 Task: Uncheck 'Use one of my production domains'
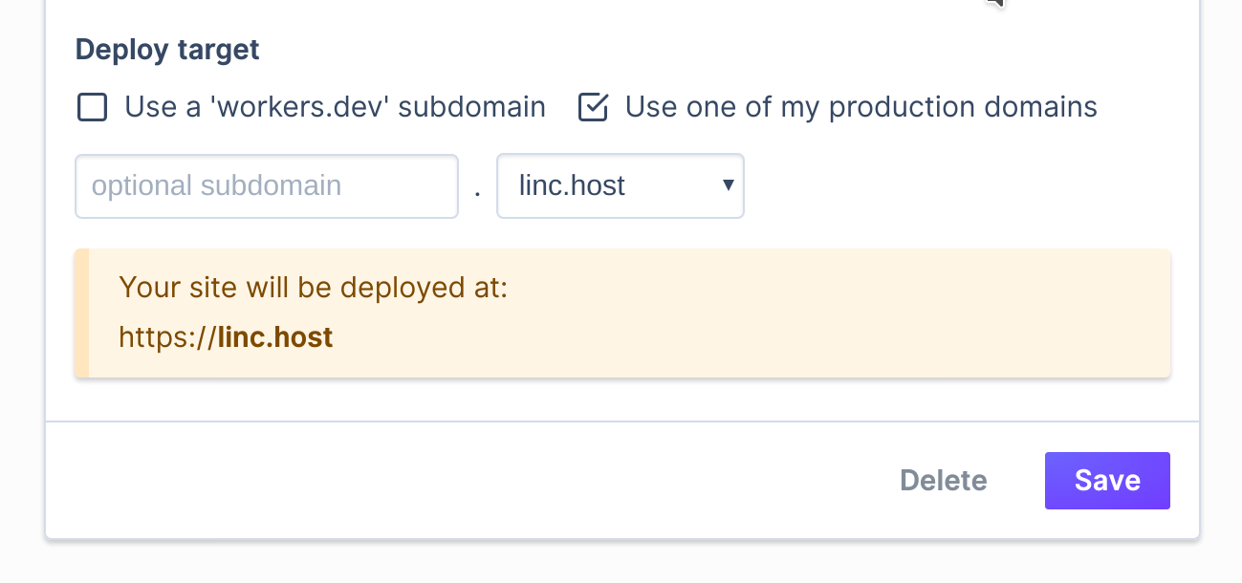point(593,107)
